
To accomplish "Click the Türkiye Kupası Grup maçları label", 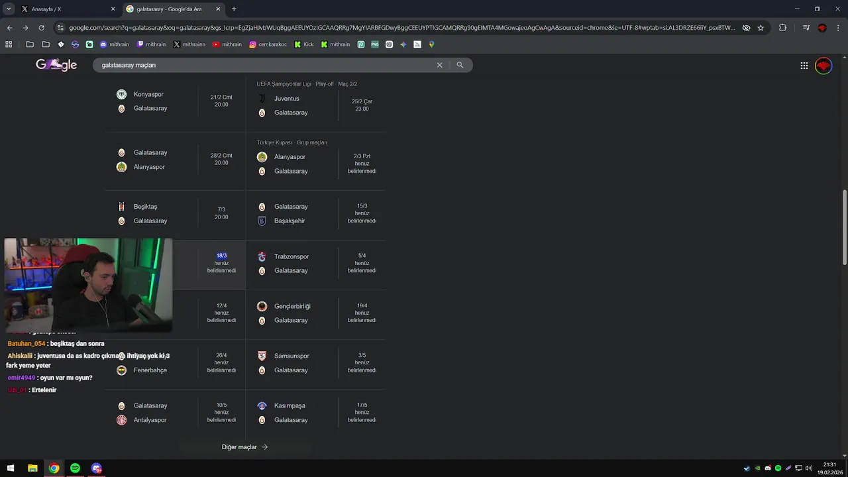I will (292, 142).
